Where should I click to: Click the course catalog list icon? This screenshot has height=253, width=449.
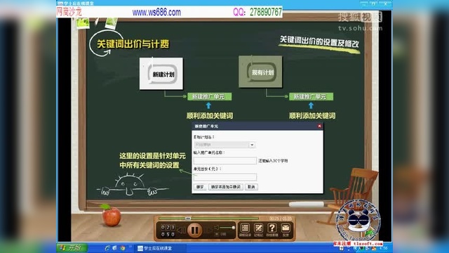pos(245,228)
